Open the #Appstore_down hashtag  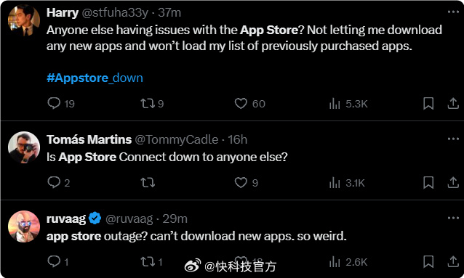point(95,78)
